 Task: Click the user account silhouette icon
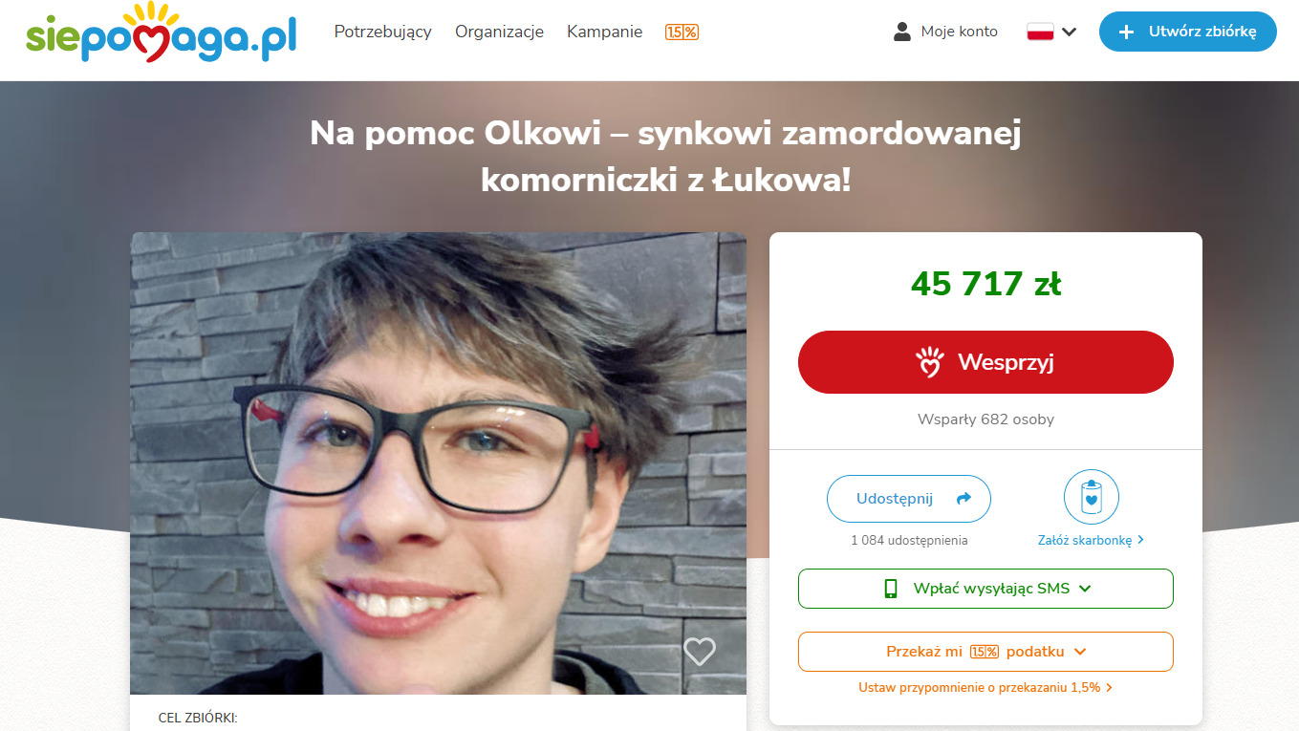[x=902, y=32]
